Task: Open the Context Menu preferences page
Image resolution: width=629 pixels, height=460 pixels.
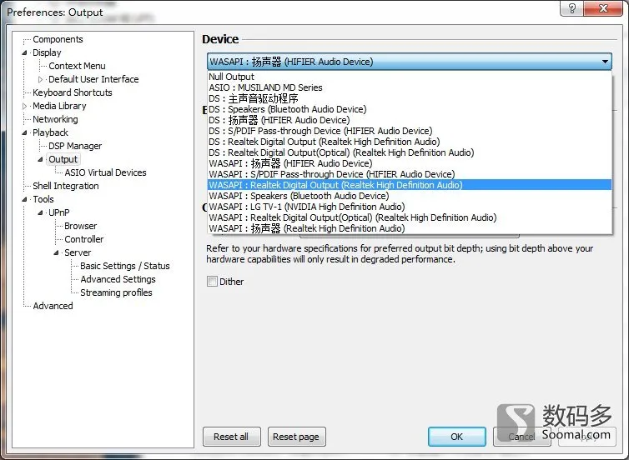Action: tap(77, 66)
